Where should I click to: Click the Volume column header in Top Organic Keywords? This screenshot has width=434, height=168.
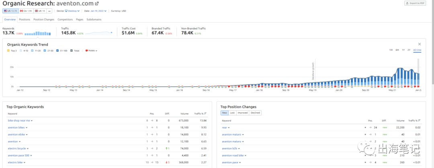184,113
